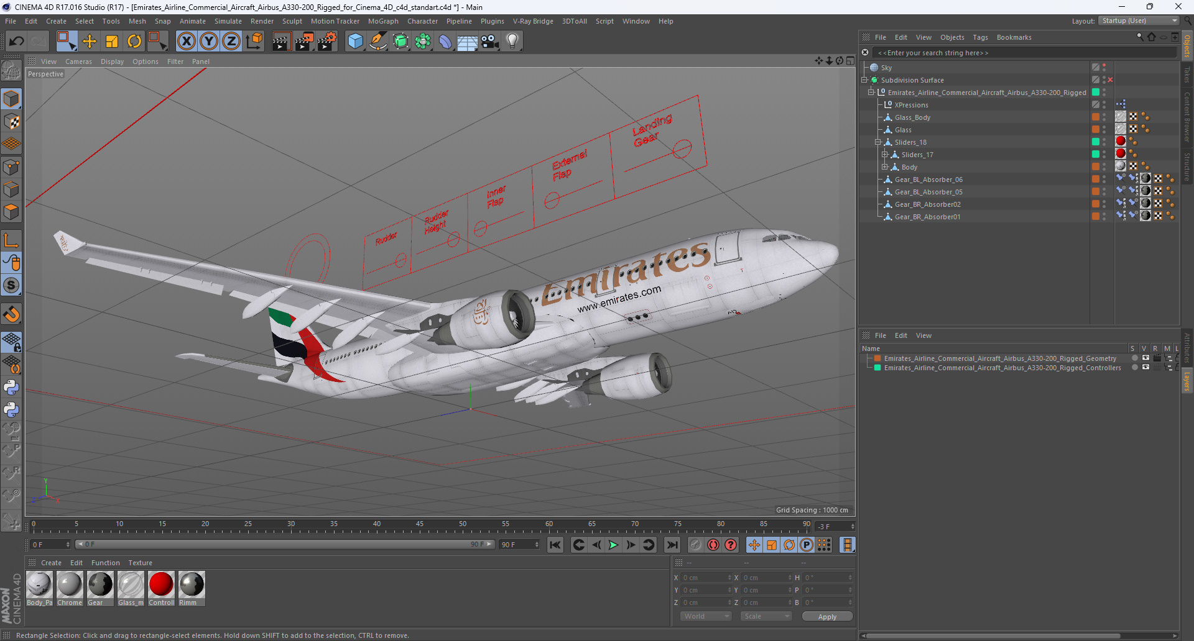1194x641 pixels.
Task: Open viewport Cameras menu
Action: 78,61
